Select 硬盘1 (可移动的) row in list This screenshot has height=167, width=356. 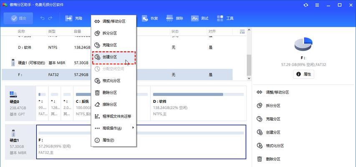click(117, 63)
